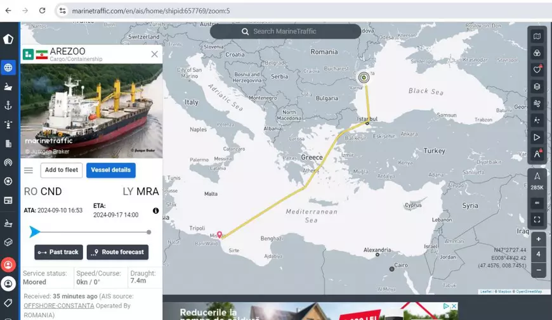Click the OFFSHORE-CONSTANTA AIS source link

[x=59, y=305]
